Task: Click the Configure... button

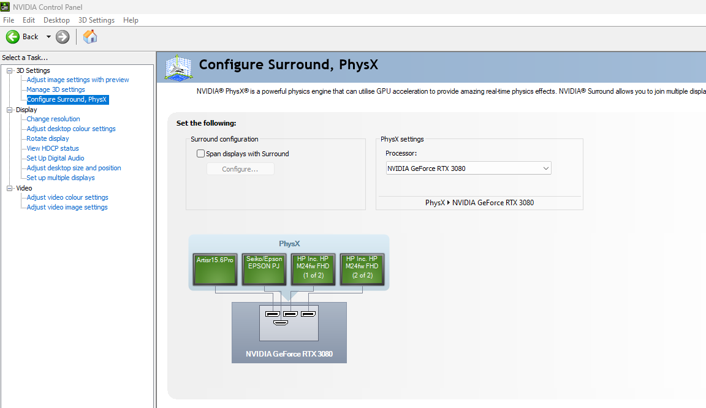Action: [x=240, y=169]
